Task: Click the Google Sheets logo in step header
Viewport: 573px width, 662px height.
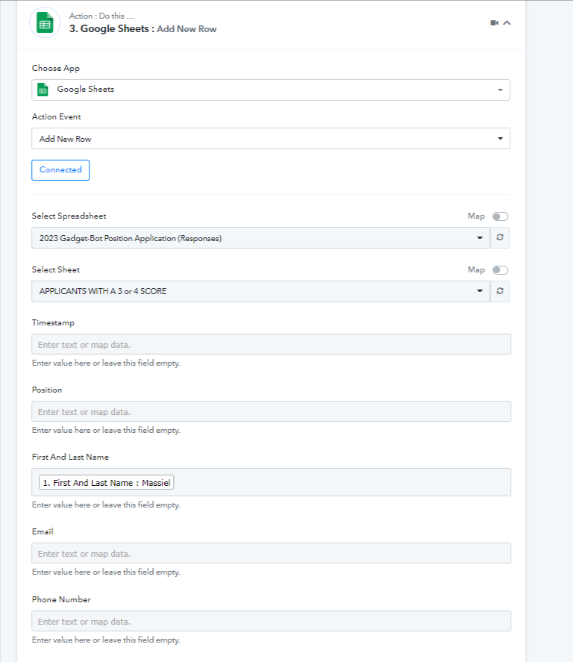Action: click(x=45, y=22)
